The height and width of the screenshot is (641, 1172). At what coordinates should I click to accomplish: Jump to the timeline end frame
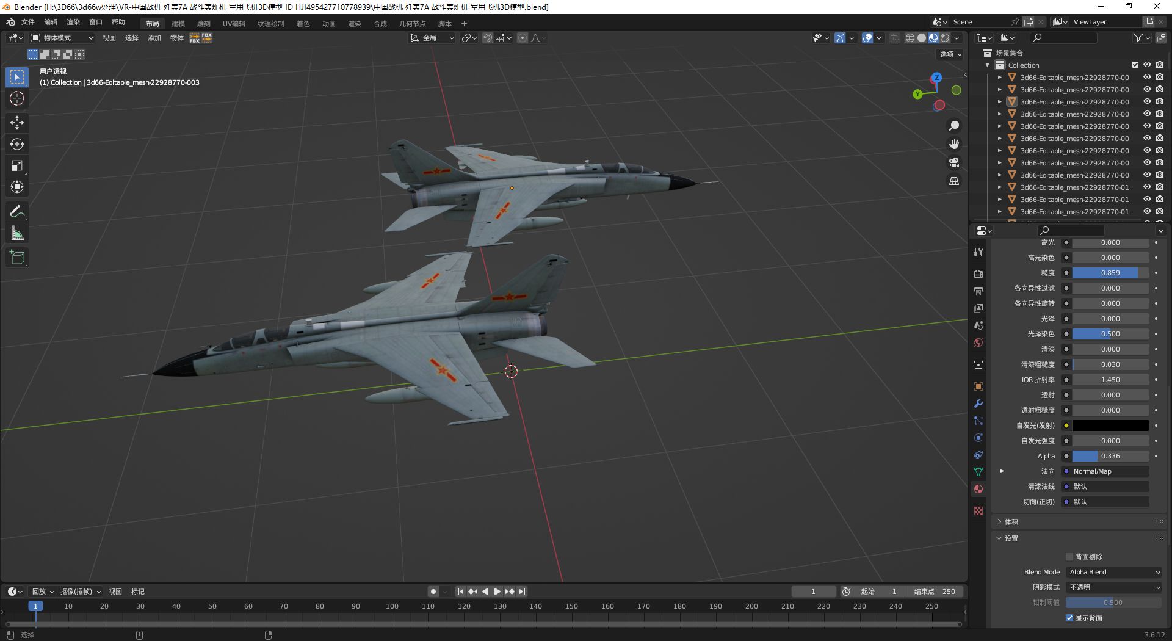pos(522,592)
